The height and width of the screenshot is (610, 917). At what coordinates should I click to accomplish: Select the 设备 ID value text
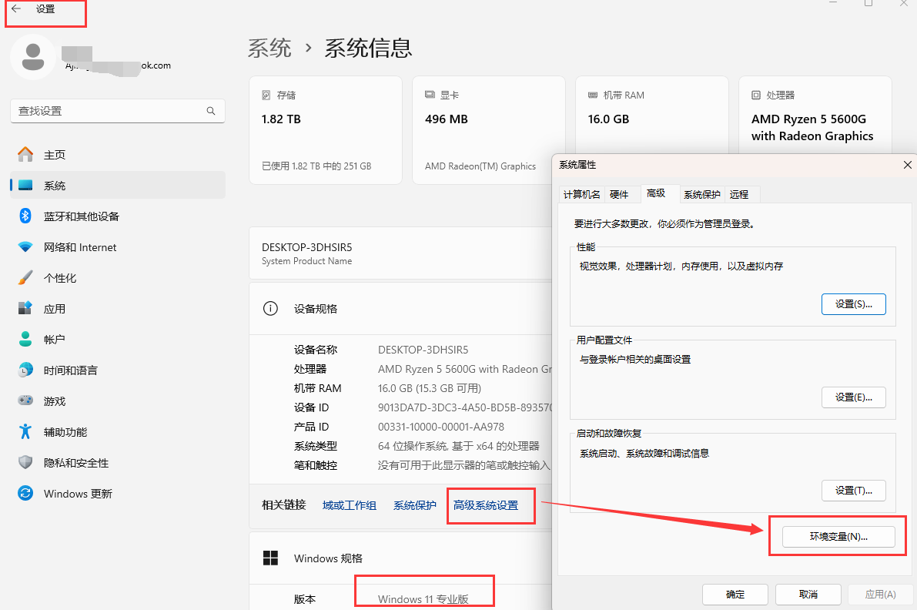[465, 407]
